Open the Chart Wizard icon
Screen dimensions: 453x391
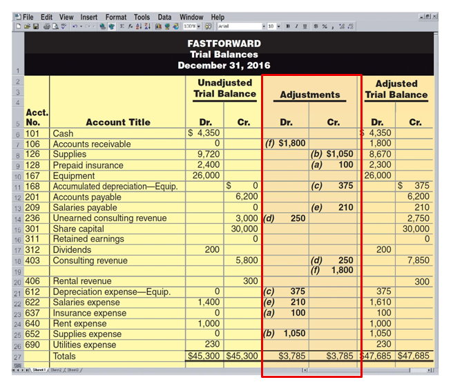pos(158,26)
